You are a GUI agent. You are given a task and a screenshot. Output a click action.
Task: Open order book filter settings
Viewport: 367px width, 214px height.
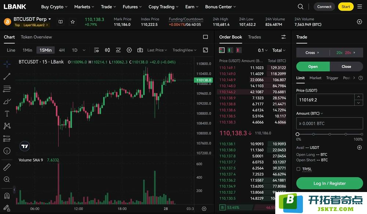tap(283, 37)
